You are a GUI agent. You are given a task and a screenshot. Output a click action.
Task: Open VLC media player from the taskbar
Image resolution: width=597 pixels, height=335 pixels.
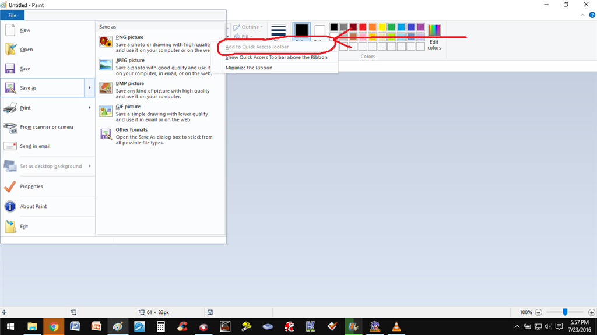[396, 327]
